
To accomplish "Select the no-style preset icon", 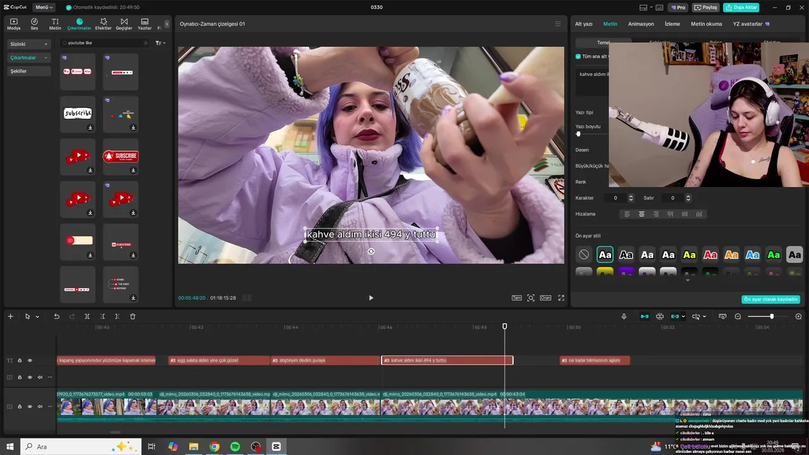I will tap(584, 255).
